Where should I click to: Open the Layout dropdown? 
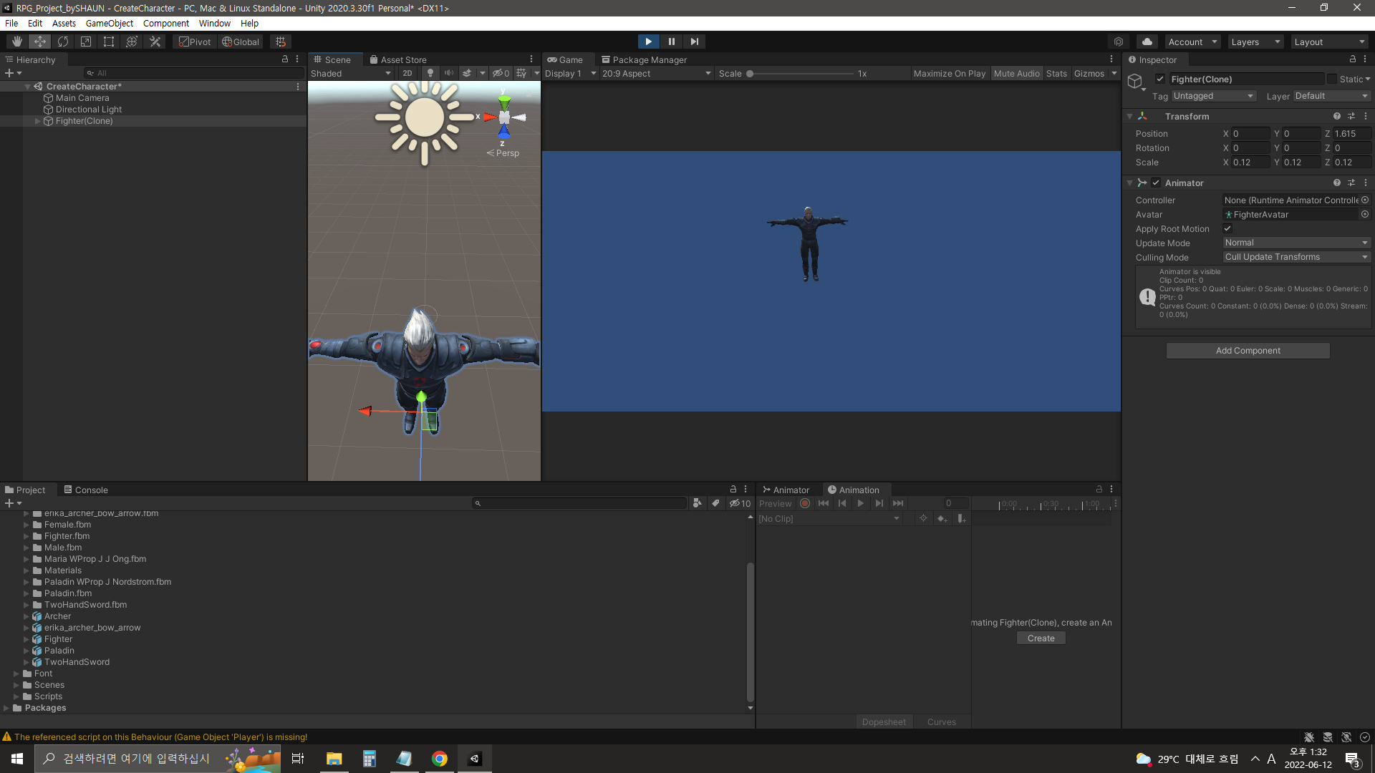click(1329, 42)
